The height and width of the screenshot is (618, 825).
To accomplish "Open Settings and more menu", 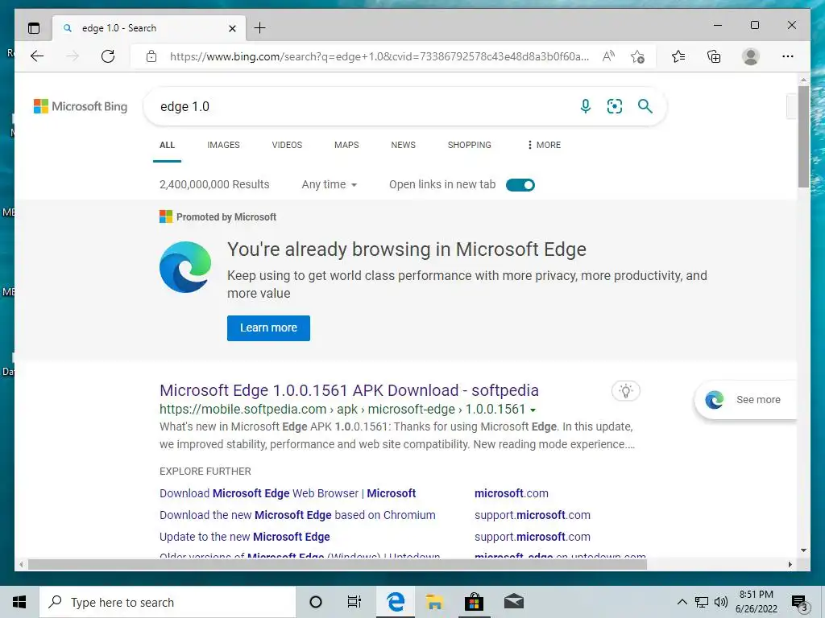I will (x=788, y=56).
